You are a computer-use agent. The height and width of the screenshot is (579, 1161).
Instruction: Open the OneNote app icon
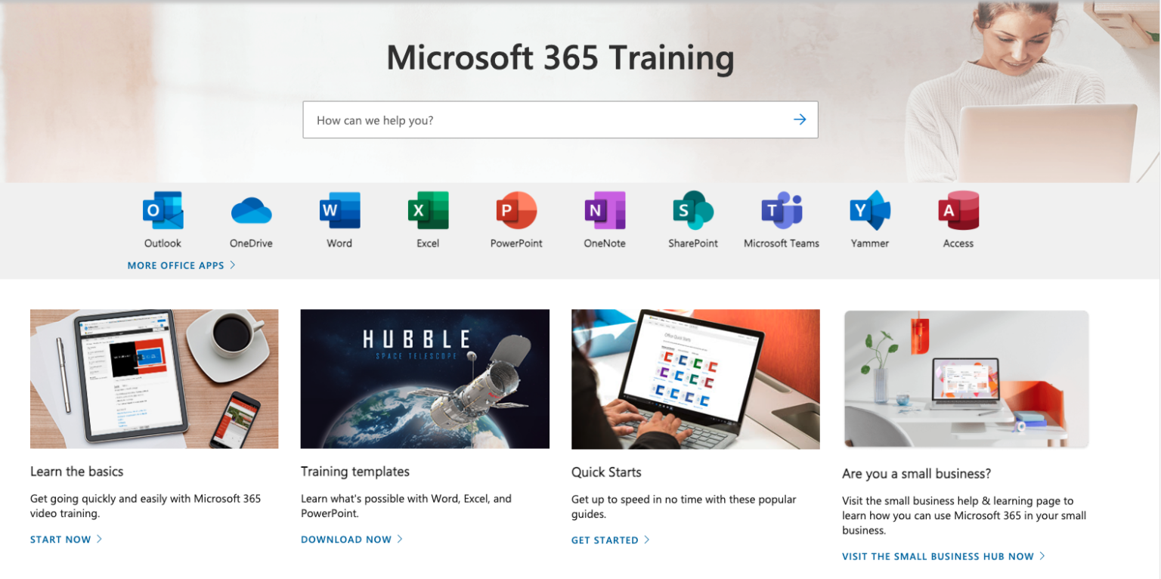click(x=604, y=209)
